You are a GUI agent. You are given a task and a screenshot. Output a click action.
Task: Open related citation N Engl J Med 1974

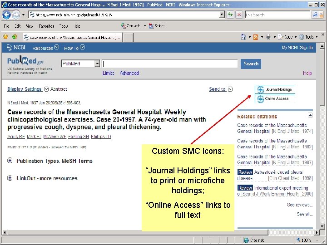(x=275, y=128)
